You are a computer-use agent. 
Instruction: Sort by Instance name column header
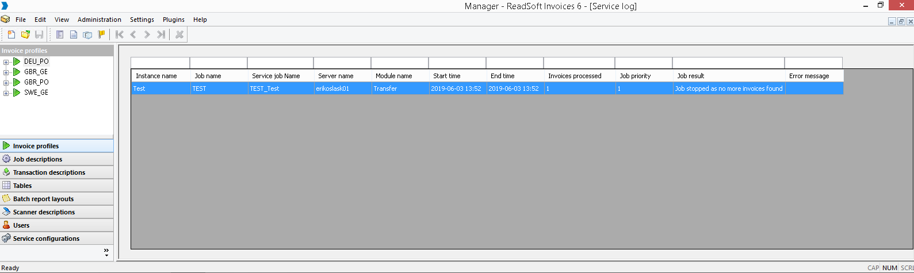(x=160, y=76)
